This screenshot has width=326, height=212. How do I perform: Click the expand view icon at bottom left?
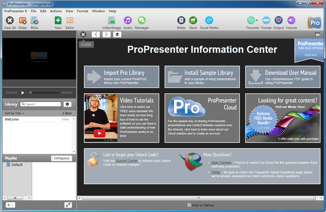(68, 205)
